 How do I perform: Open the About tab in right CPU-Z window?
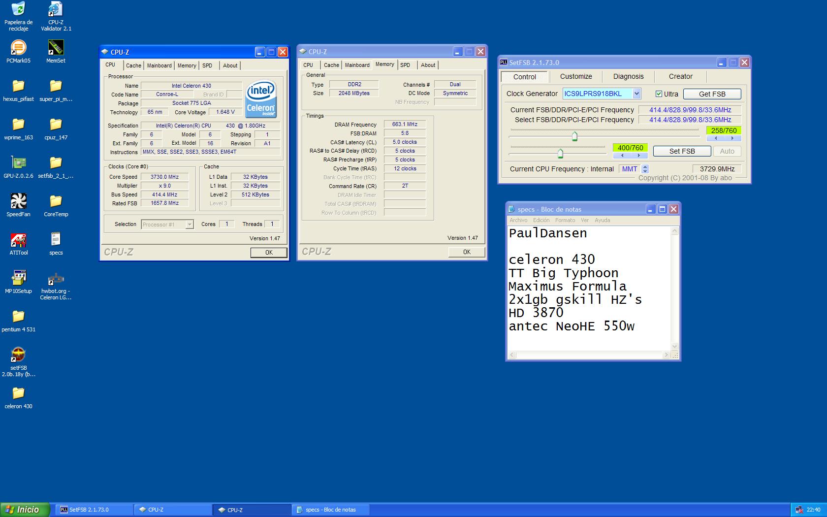pyautogui.click(x=428, y=65)
